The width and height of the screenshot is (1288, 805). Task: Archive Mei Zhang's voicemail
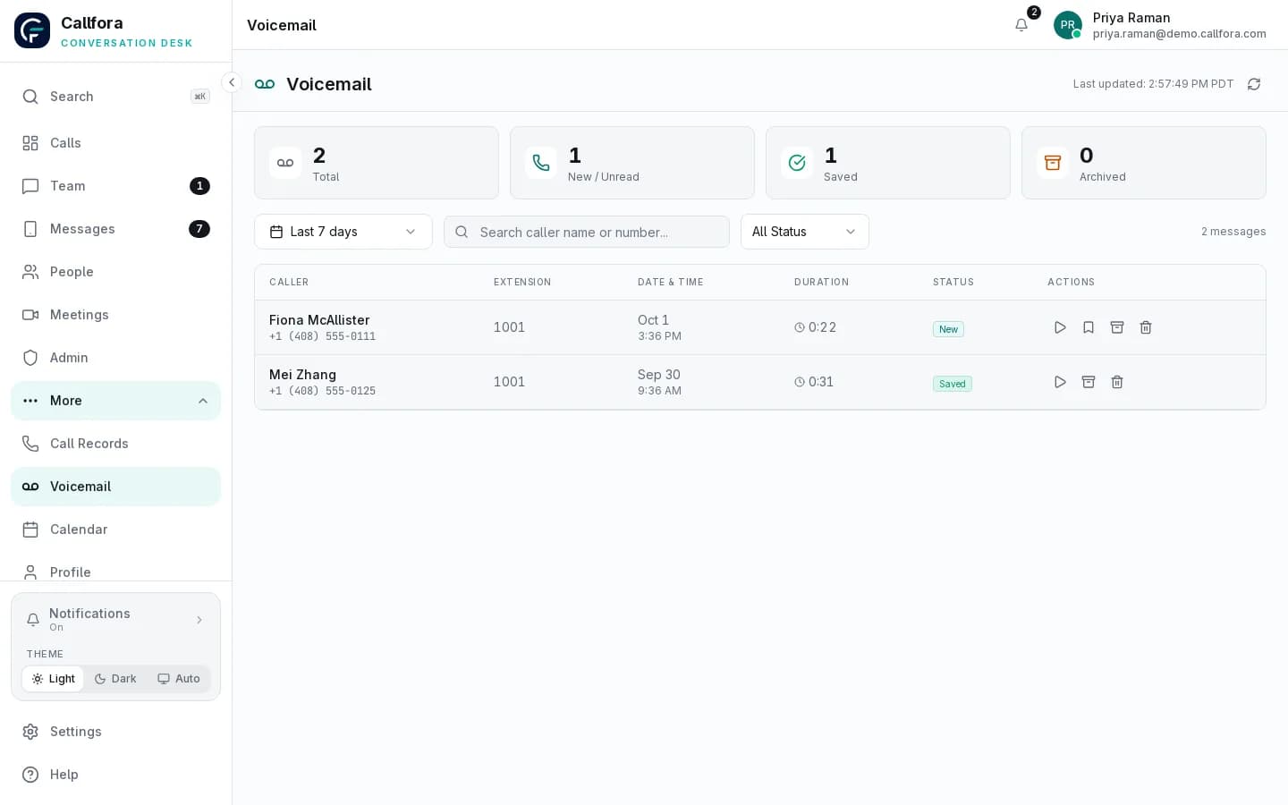1089,382
